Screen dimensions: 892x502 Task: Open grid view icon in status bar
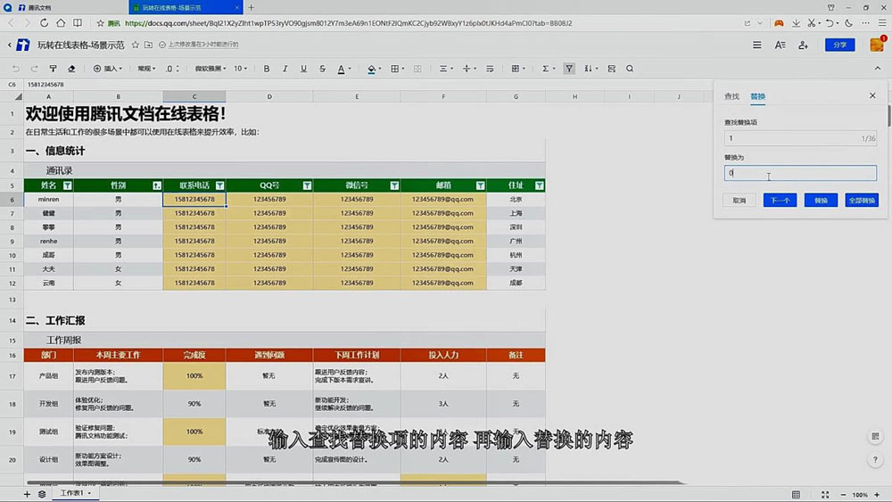[796, 495]
